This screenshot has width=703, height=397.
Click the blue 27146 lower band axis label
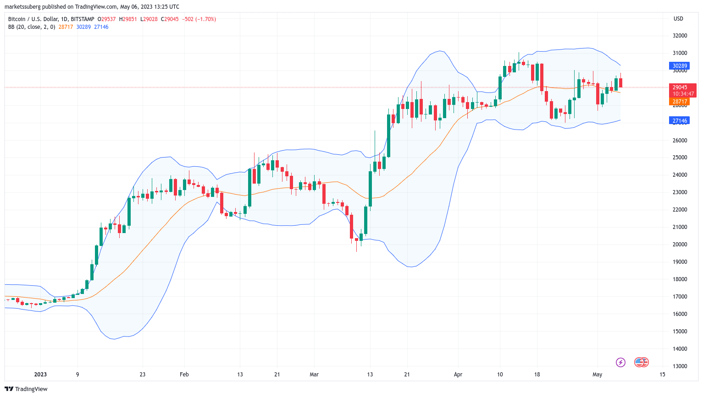point(680,121)
